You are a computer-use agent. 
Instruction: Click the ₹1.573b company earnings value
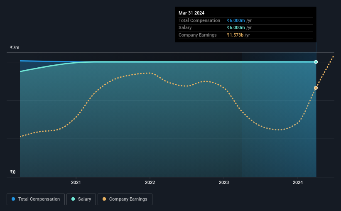click(x=235, y=35)
